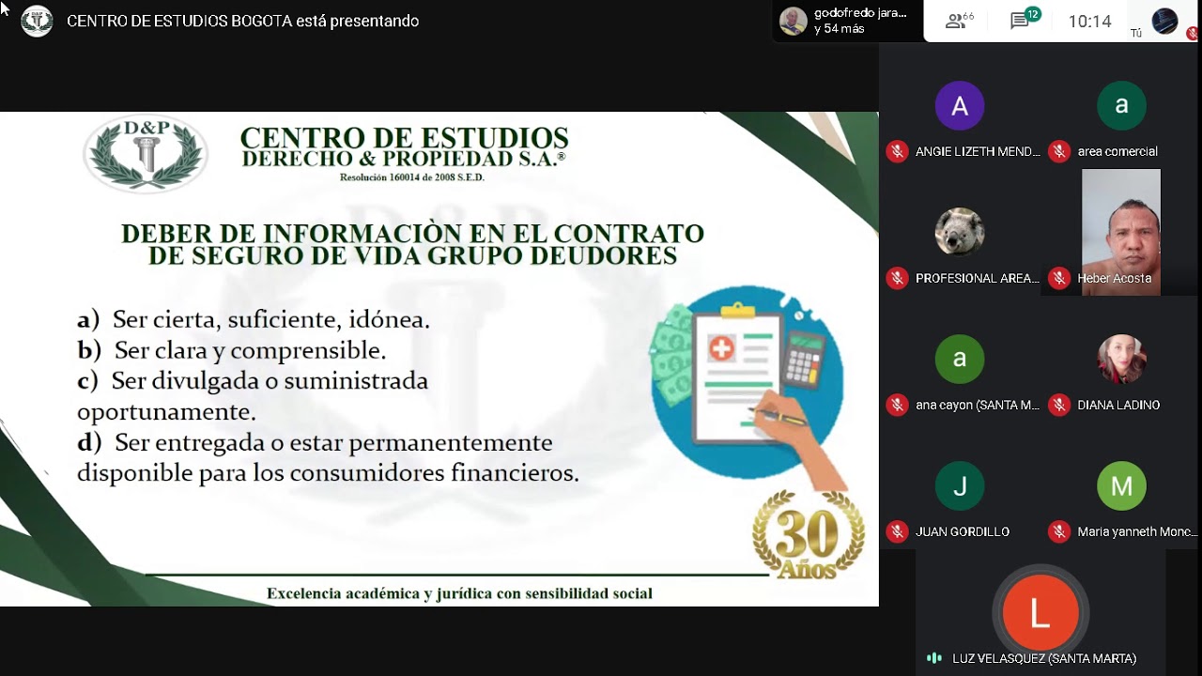Select ana cayon participant avatar
1202x676 pixels.
click(x=960, y=359)
